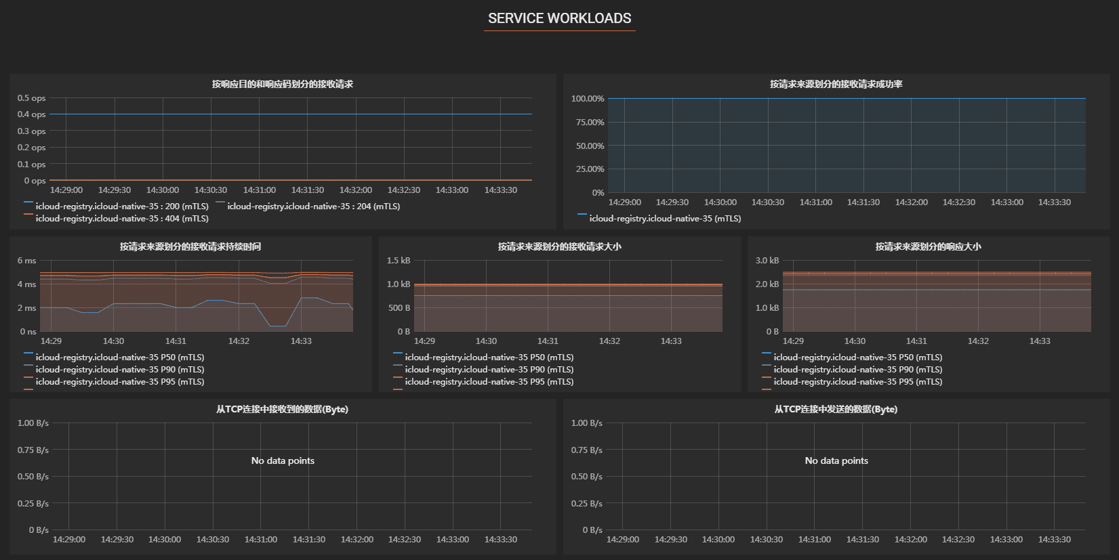The width and height of the screenshot is (1119, 560).
Task: Toggle P50 legend entry in request duration panel
Action: (120, 358)
